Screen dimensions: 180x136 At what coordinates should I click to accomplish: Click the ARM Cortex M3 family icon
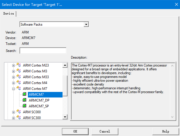coord(19,71)
